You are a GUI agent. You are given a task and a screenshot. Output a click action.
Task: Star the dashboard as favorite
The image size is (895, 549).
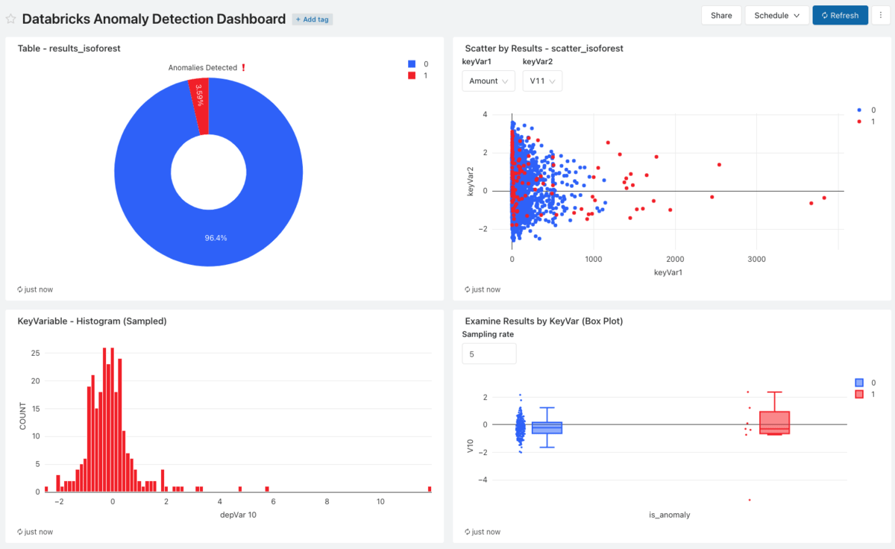(11, 19)
